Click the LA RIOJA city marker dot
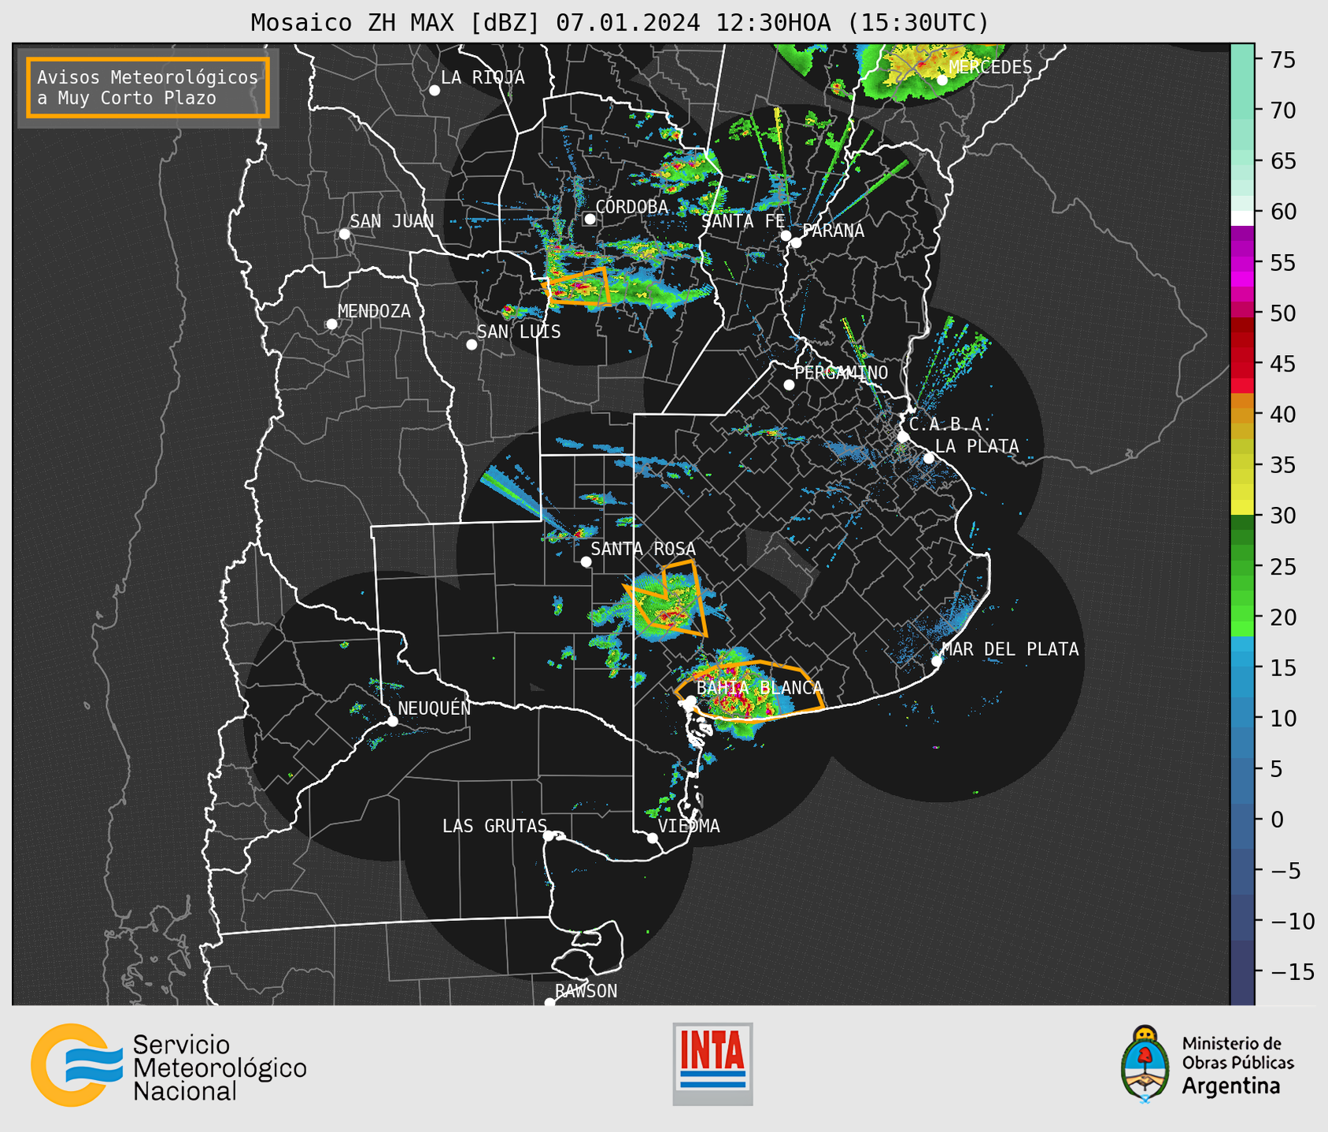 (x=435, y=91)
